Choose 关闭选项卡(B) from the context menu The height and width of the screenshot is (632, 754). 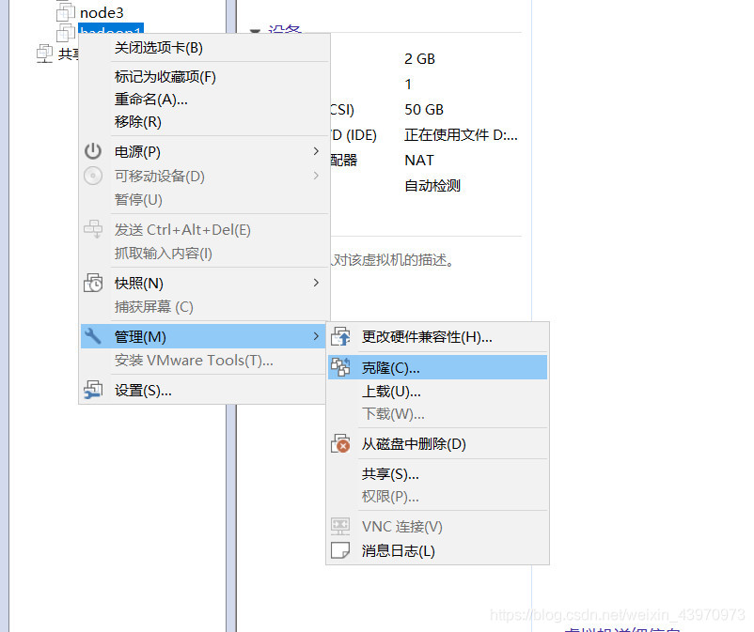205,48
